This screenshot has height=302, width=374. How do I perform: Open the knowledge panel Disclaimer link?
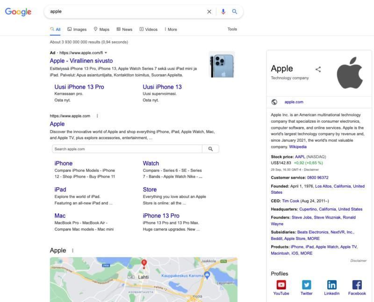(358, 260)
